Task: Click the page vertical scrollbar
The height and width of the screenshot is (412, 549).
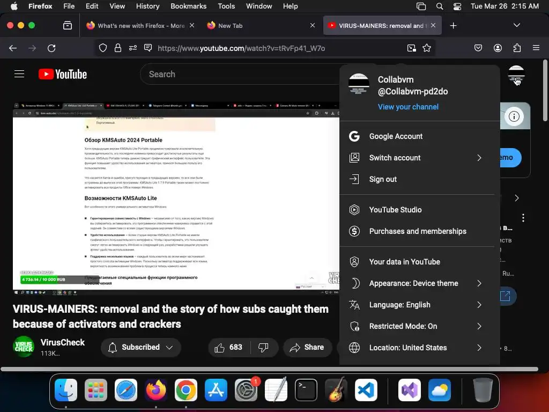Action: [545, 91]
